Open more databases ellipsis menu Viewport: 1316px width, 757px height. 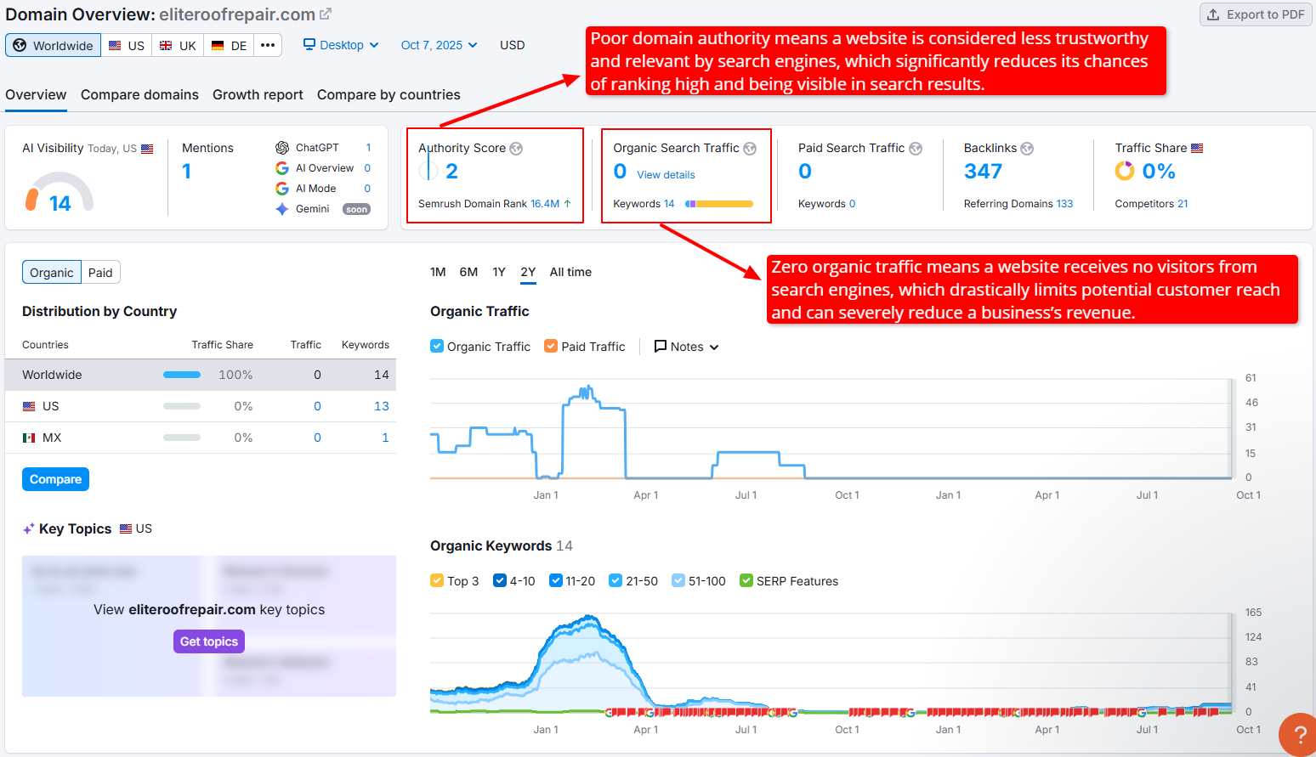[268, 45]
